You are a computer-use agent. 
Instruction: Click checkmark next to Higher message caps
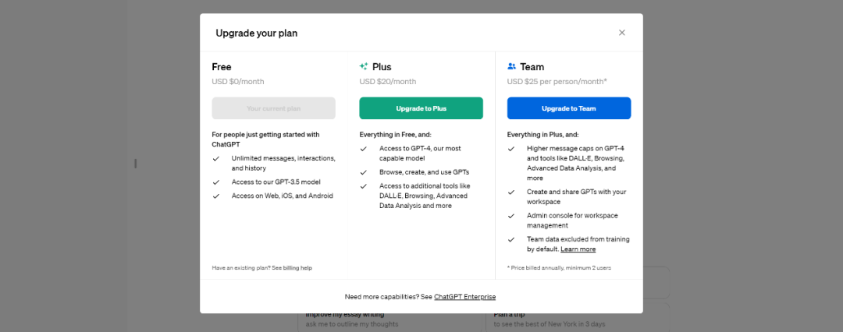pyautogui.click(x=511, y=148)
